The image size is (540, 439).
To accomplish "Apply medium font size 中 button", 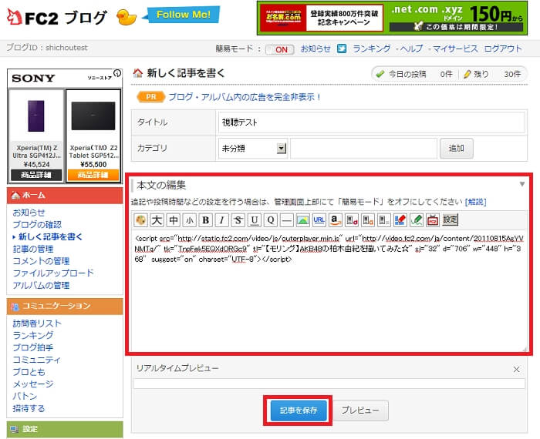I will coord(174,220).
